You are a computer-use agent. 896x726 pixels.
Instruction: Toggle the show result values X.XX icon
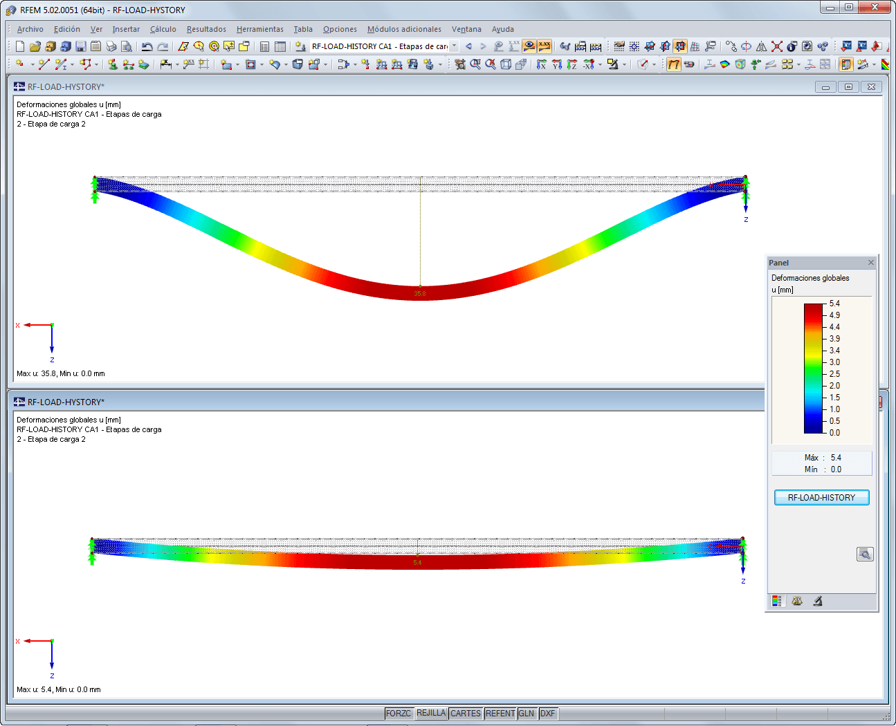pyautogui.click(x=544, y=45)
